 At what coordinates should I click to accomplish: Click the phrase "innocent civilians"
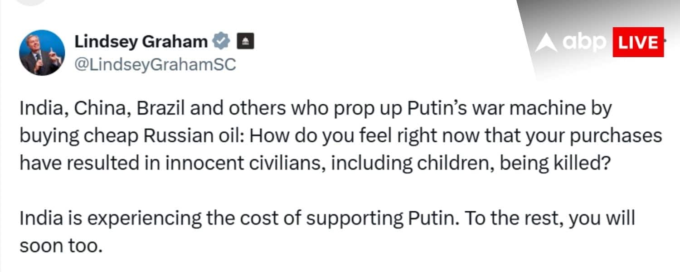click(244, 163)
